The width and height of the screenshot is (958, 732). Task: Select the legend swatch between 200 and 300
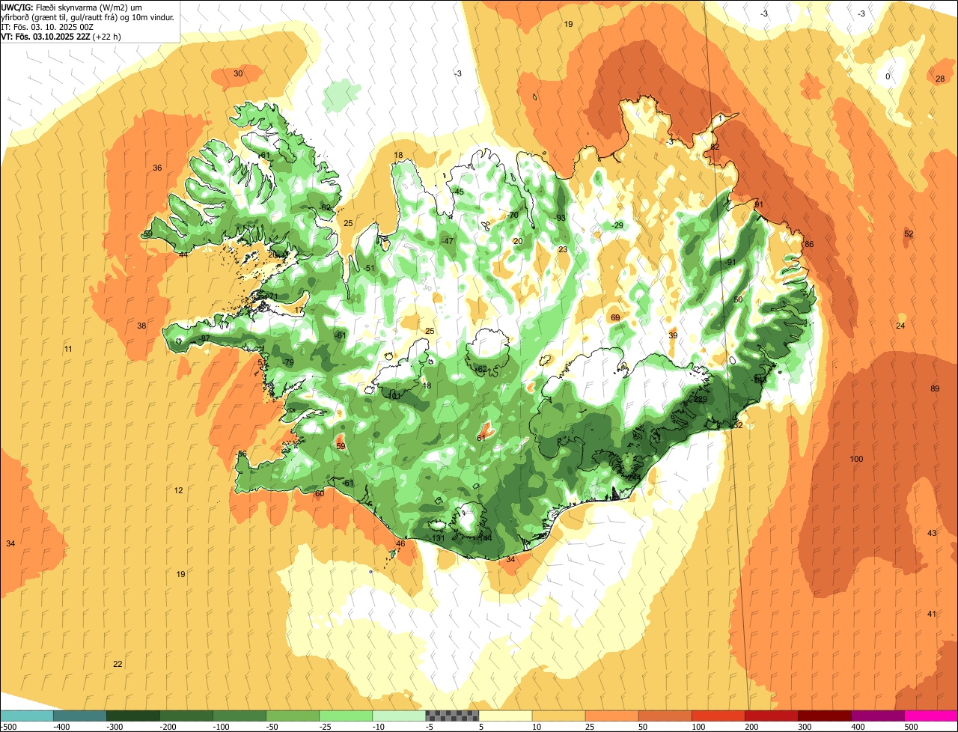click(x=771, y=716)
